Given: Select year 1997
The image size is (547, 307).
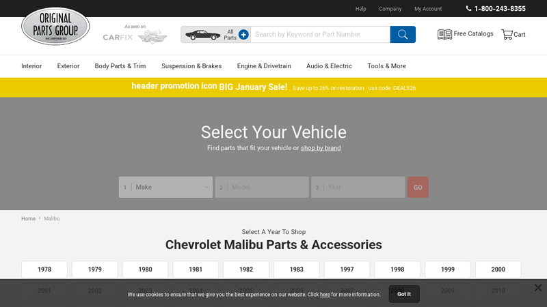Looking at the screenshot, I should click(347, 269).
